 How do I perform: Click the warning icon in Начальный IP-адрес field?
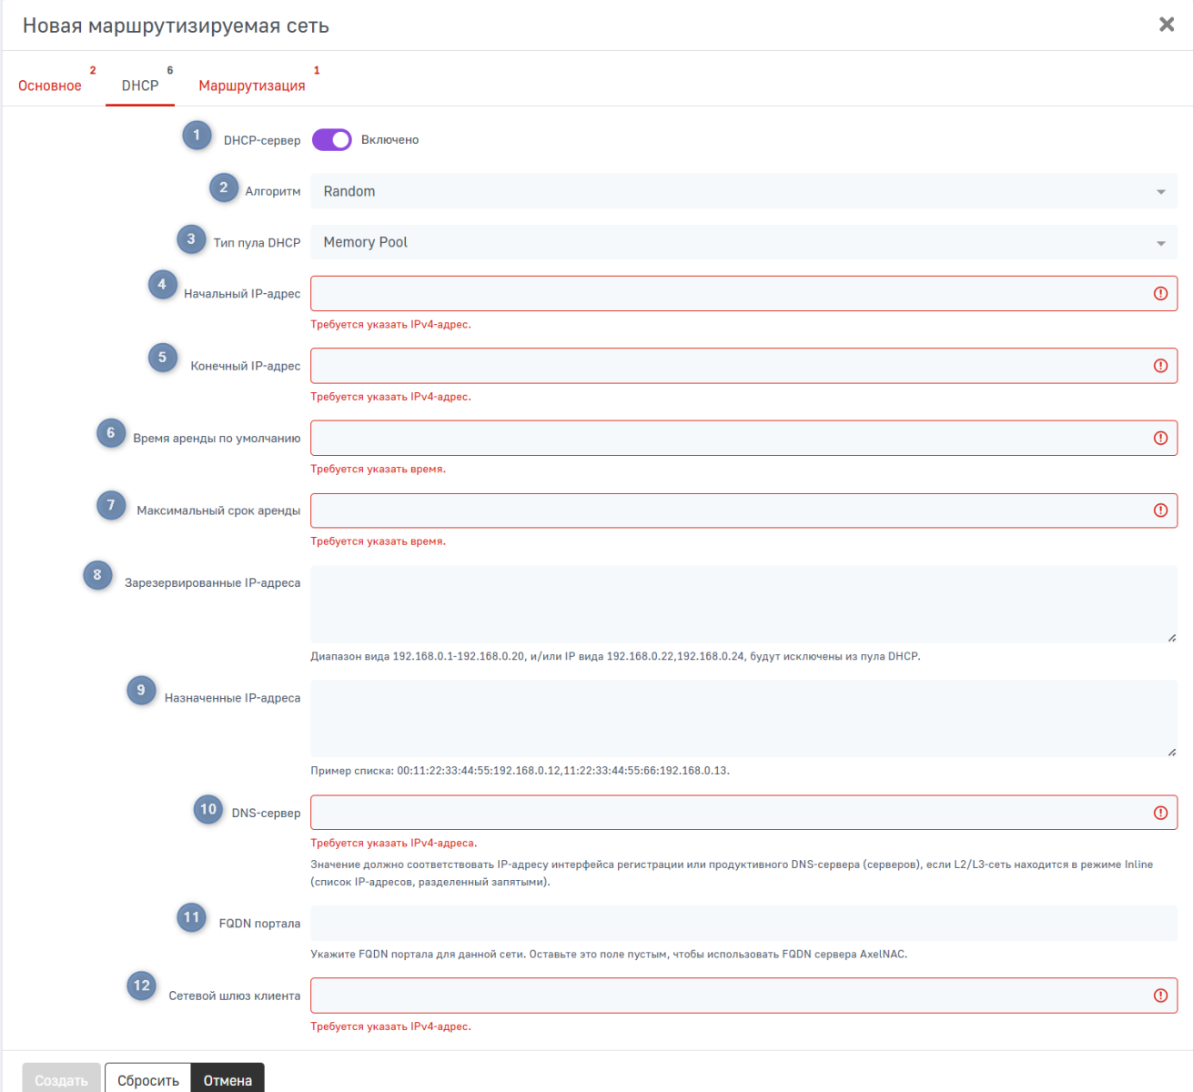pos(1160,293)
